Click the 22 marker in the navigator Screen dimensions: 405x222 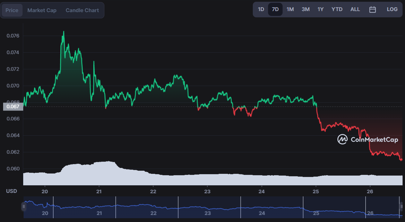tap(153, 213)
